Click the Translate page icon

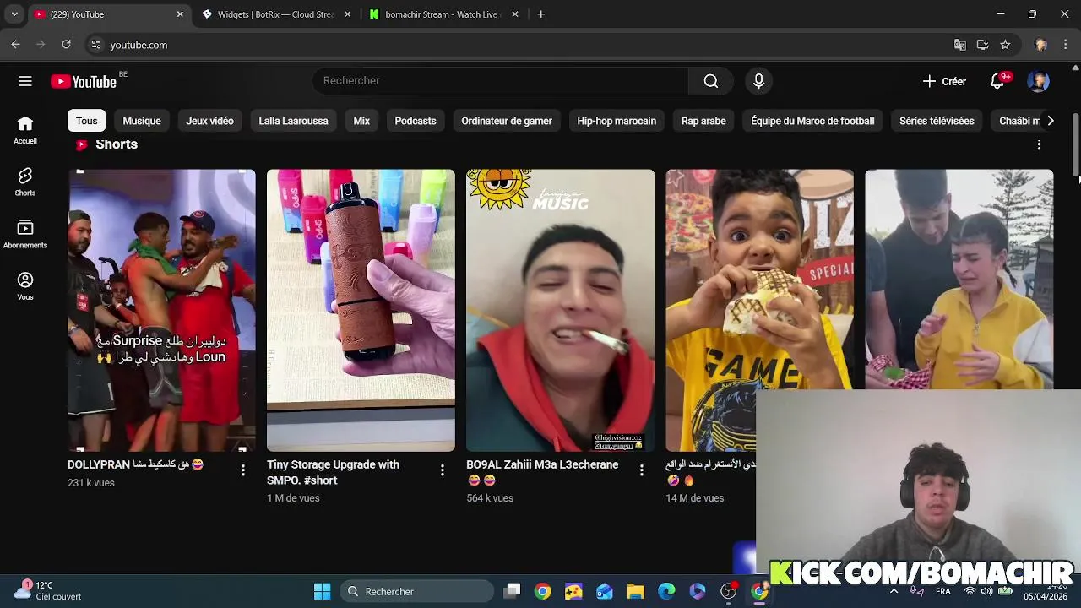coord(959,45)
